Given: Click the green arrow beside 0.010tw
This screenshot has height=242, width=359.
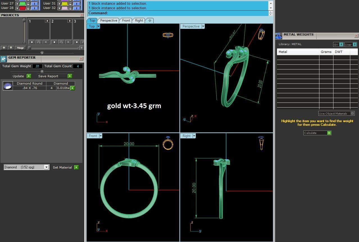Looking at the screenshot, I should (x=72, y=88).
